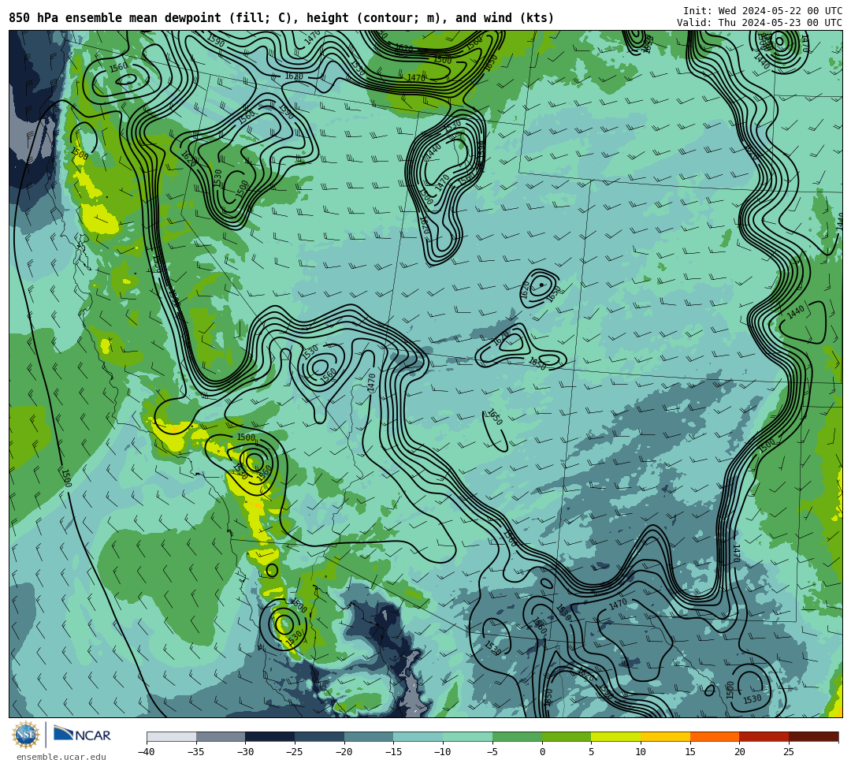This screenshot has height=767, width=851.
Task: Pick the dark brown above-25 colorbar segment
Action: [x=813, y=737]
